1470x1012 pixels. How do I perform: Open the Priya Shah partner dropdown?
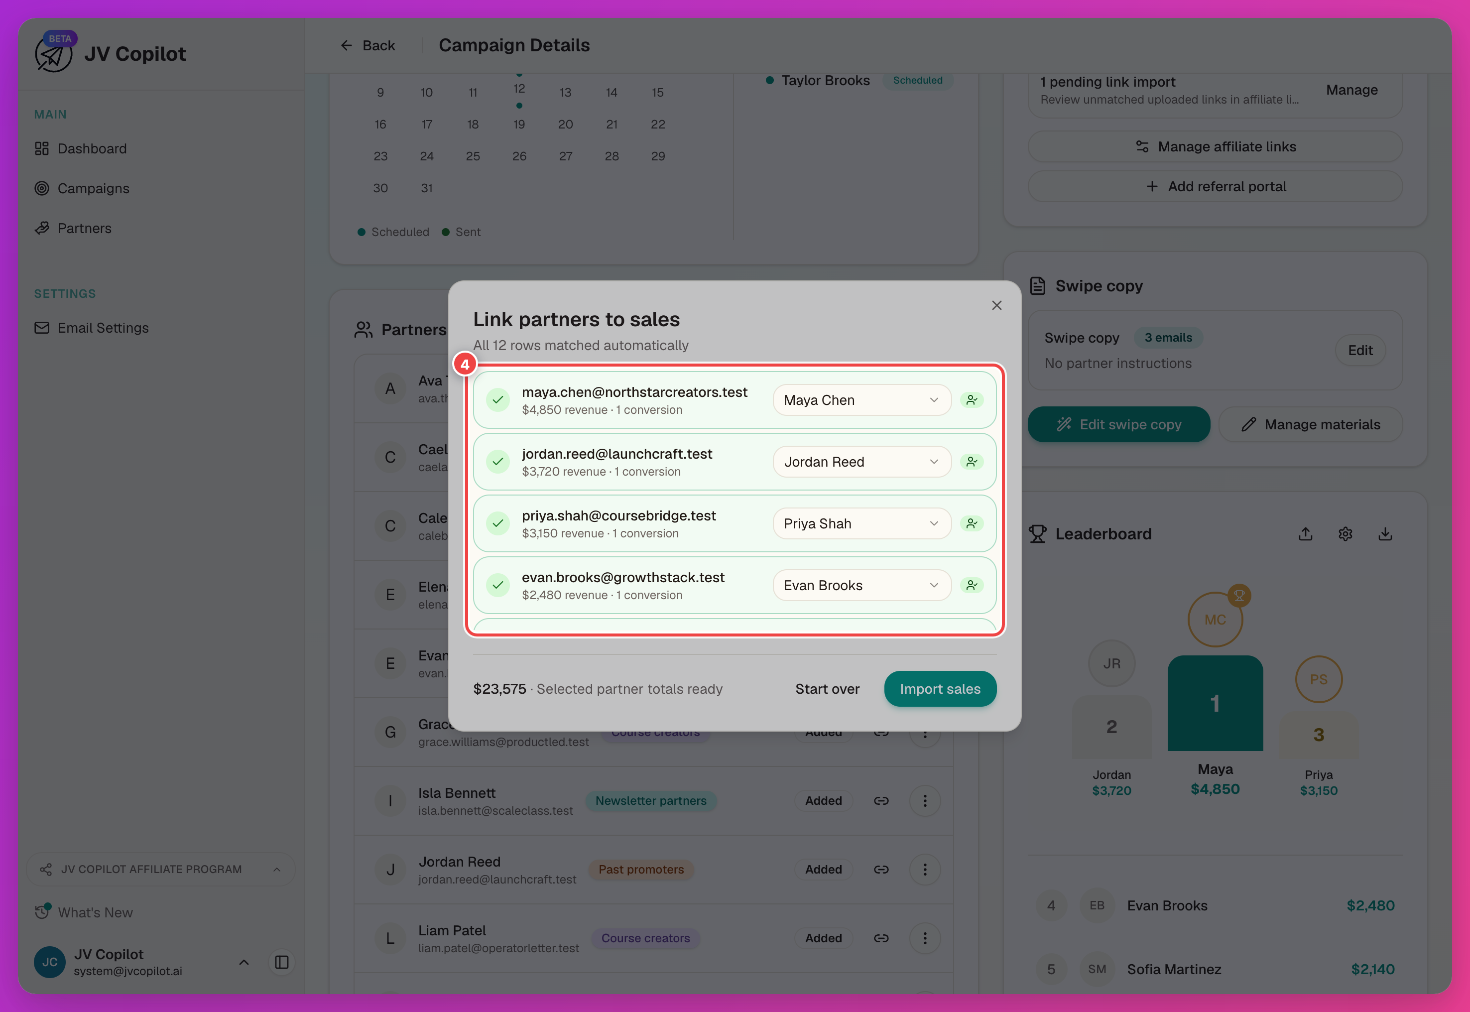(x=861, y=524)
